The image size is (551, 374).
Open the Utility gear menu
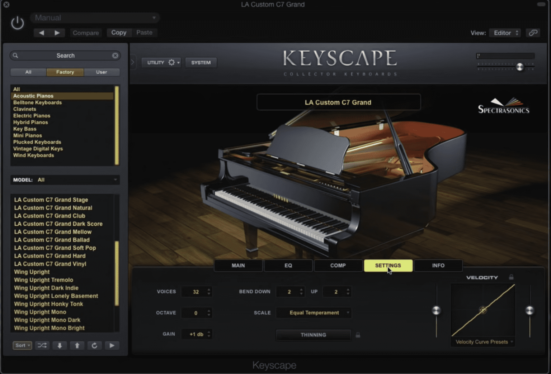coord(172,62)
